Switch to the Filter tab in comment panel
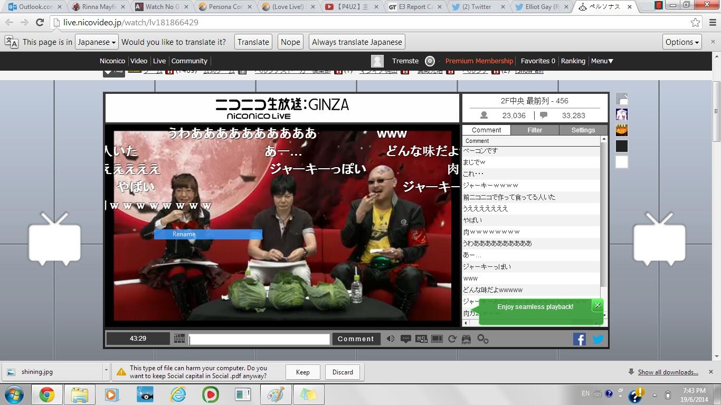Screen dimensions: 721x405 [535, 130]
